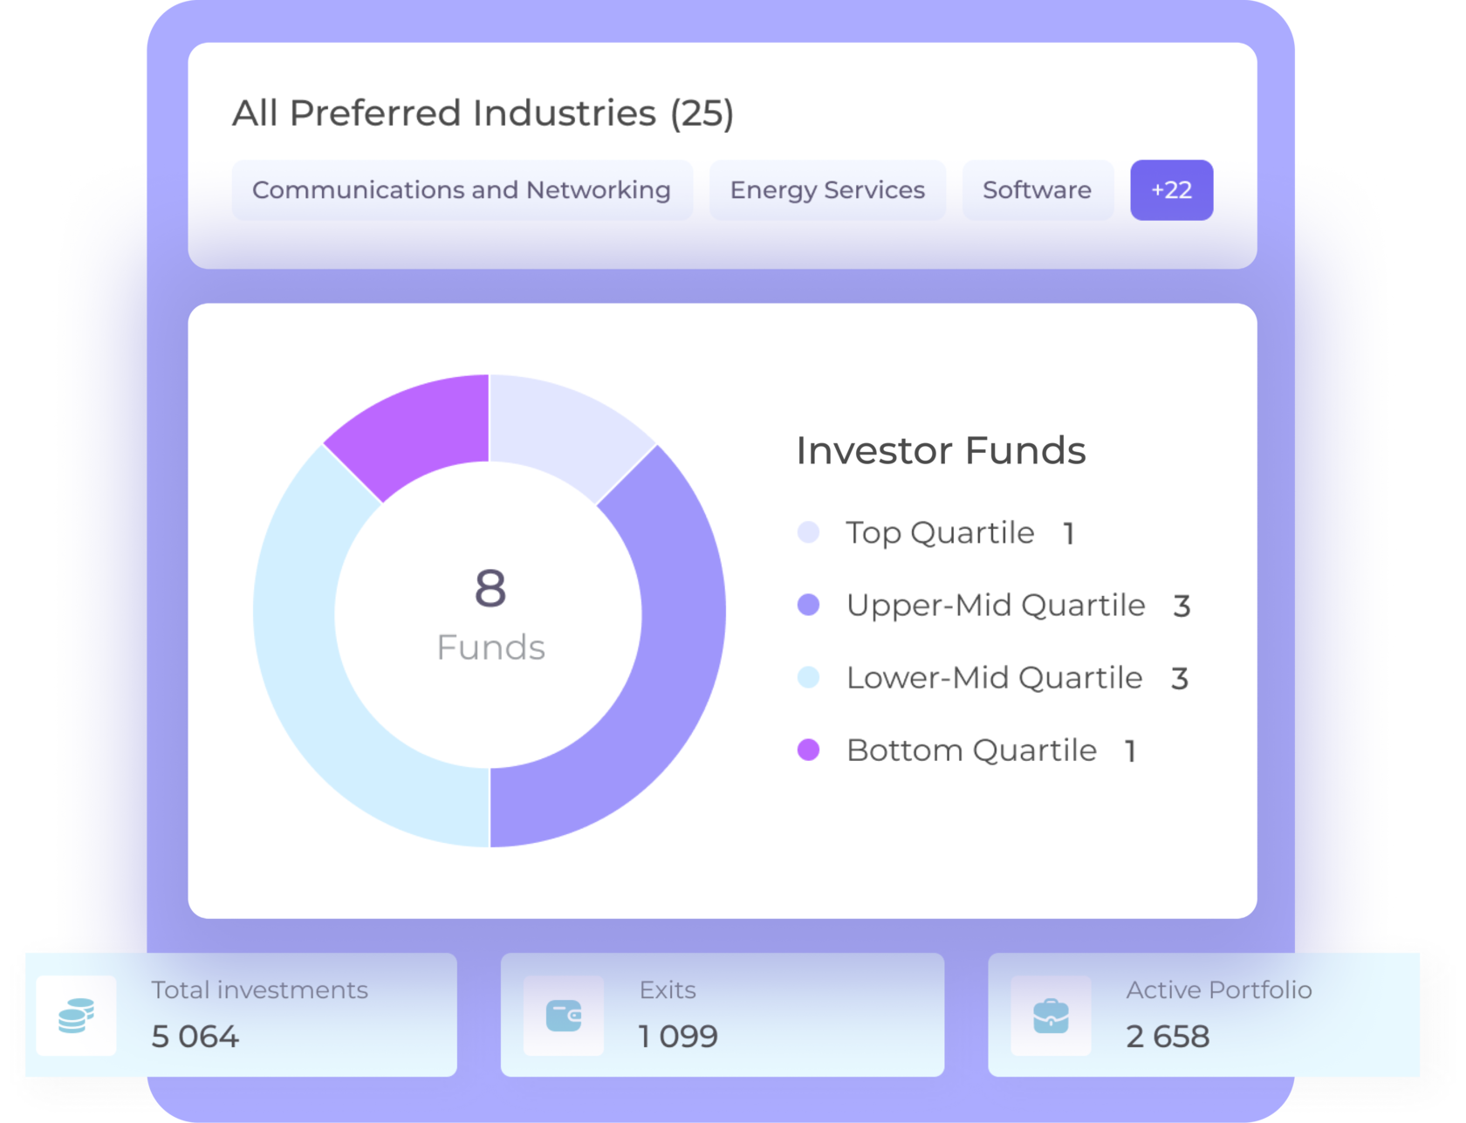Click the All Preferred Industries (25) heading
The height and width of the screenshot is (1123, 1466).
[483, 113]
